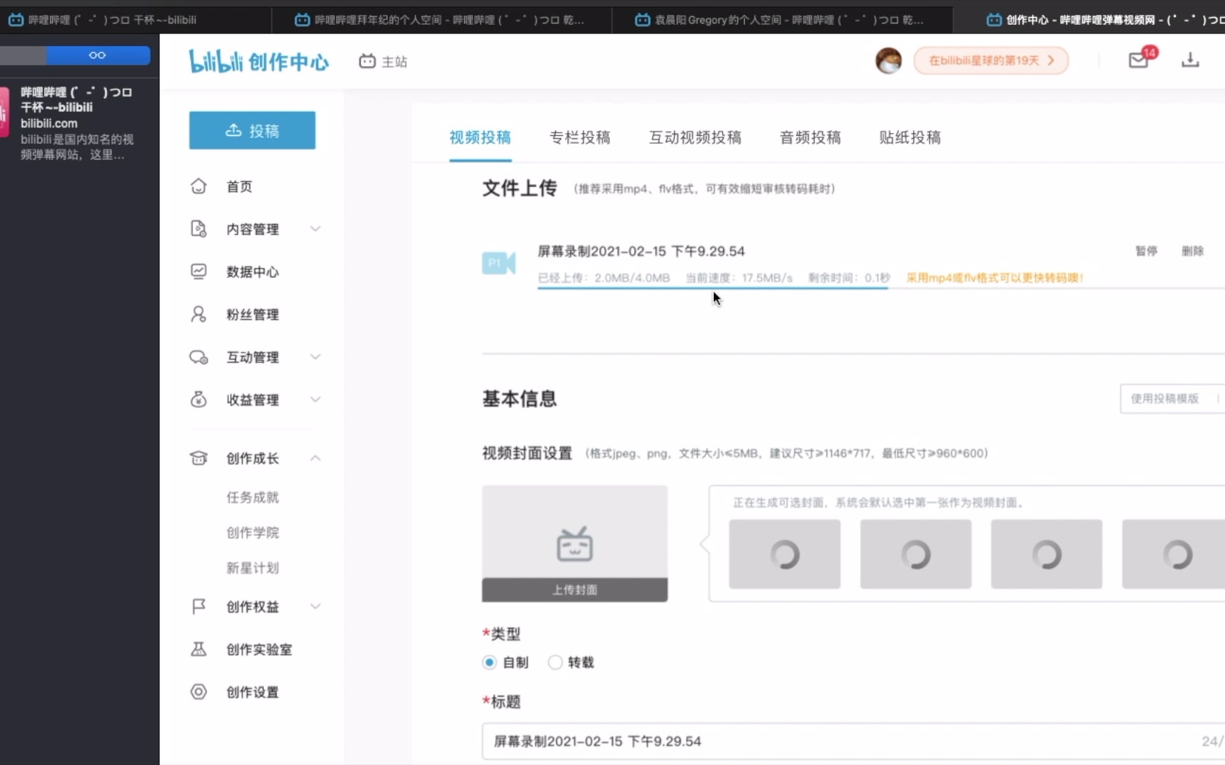The width and height of the screenshot is (1225, 765).
Task: Click the video title input field
Action: tap(780, 741)
